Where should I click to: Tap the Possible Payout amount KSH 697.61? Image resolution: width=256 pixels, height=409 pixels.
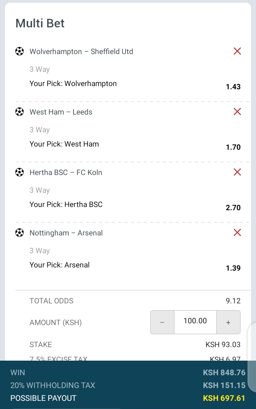(224, 398)
